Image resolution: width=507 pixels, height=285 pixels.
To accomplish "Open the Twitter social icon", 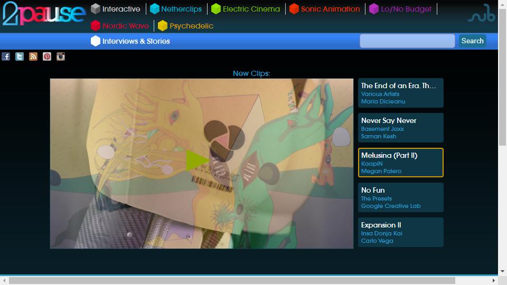I will 20,56.
